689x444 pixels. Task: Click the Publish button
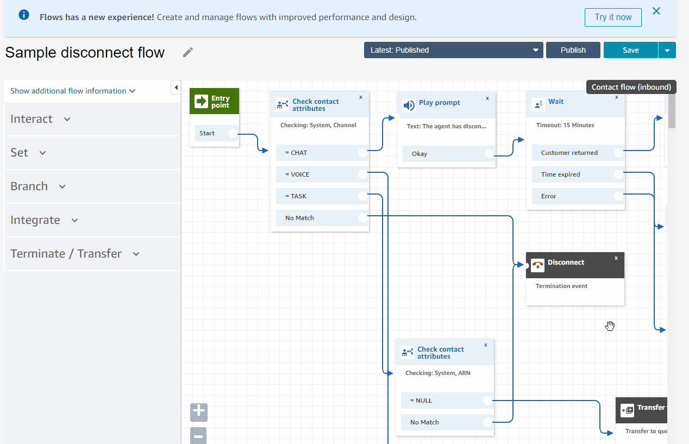click(573, 49)
